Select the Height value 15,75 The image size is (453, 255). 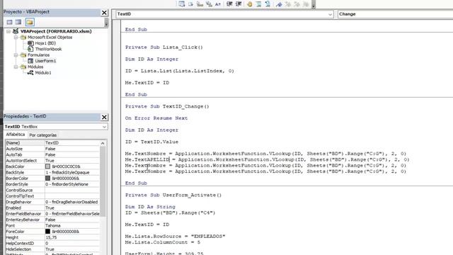coord(72,237)
